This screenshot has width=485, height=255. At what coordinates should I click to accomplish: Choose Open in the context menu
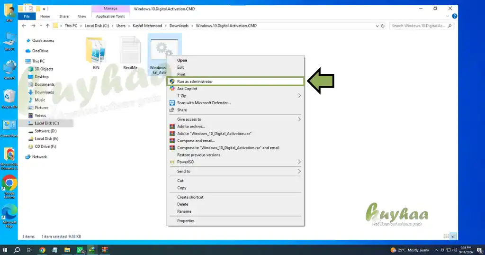point(235,60)
